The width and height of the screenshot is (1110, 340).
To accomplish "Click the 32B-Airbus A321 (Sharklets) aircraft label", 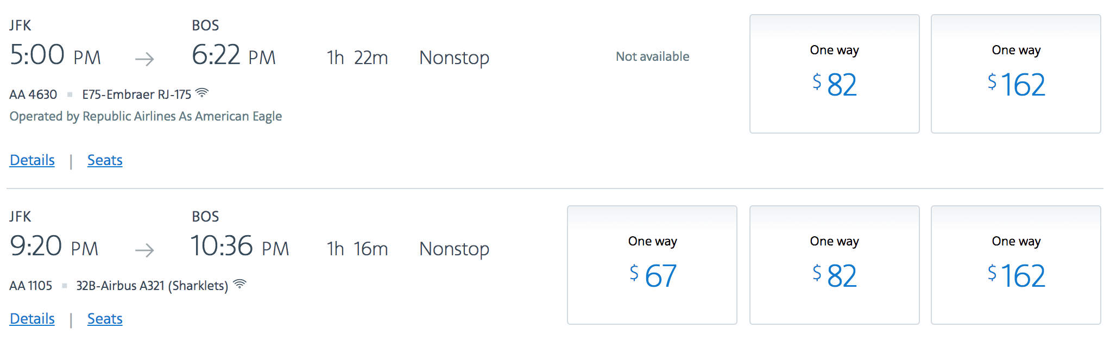I will 152,286.
